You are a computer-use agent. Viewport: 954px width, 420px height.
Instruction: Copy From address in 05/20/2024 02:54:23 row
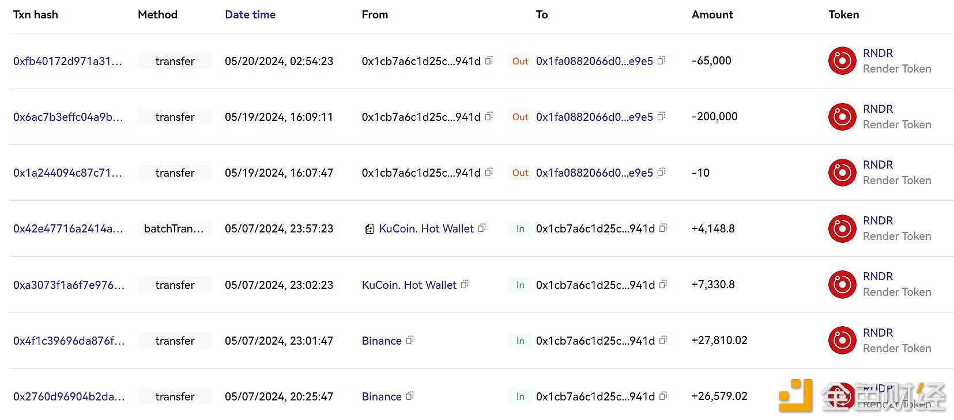point(489,60)
